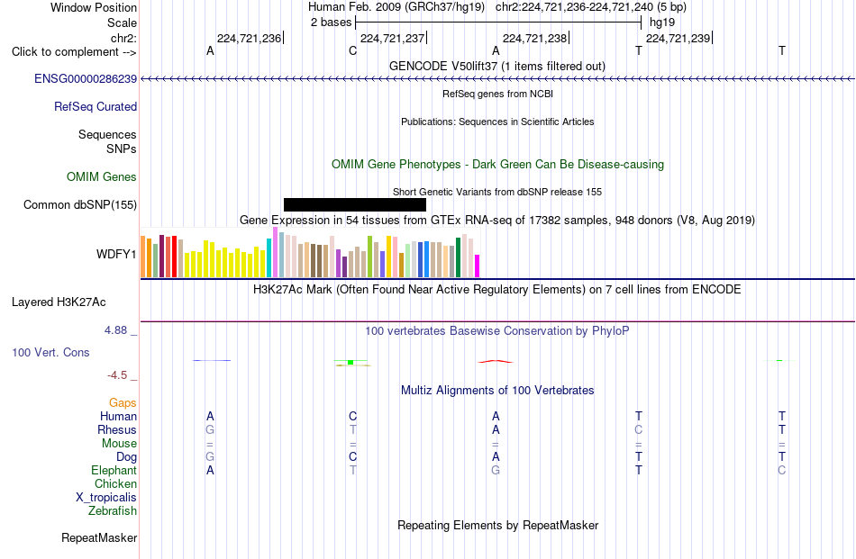Image resolution: width=856 pixels, height=559 pixels.
Task: Select the Rhesus species row label
Action: pyautogui.click(x=117, y=430)
